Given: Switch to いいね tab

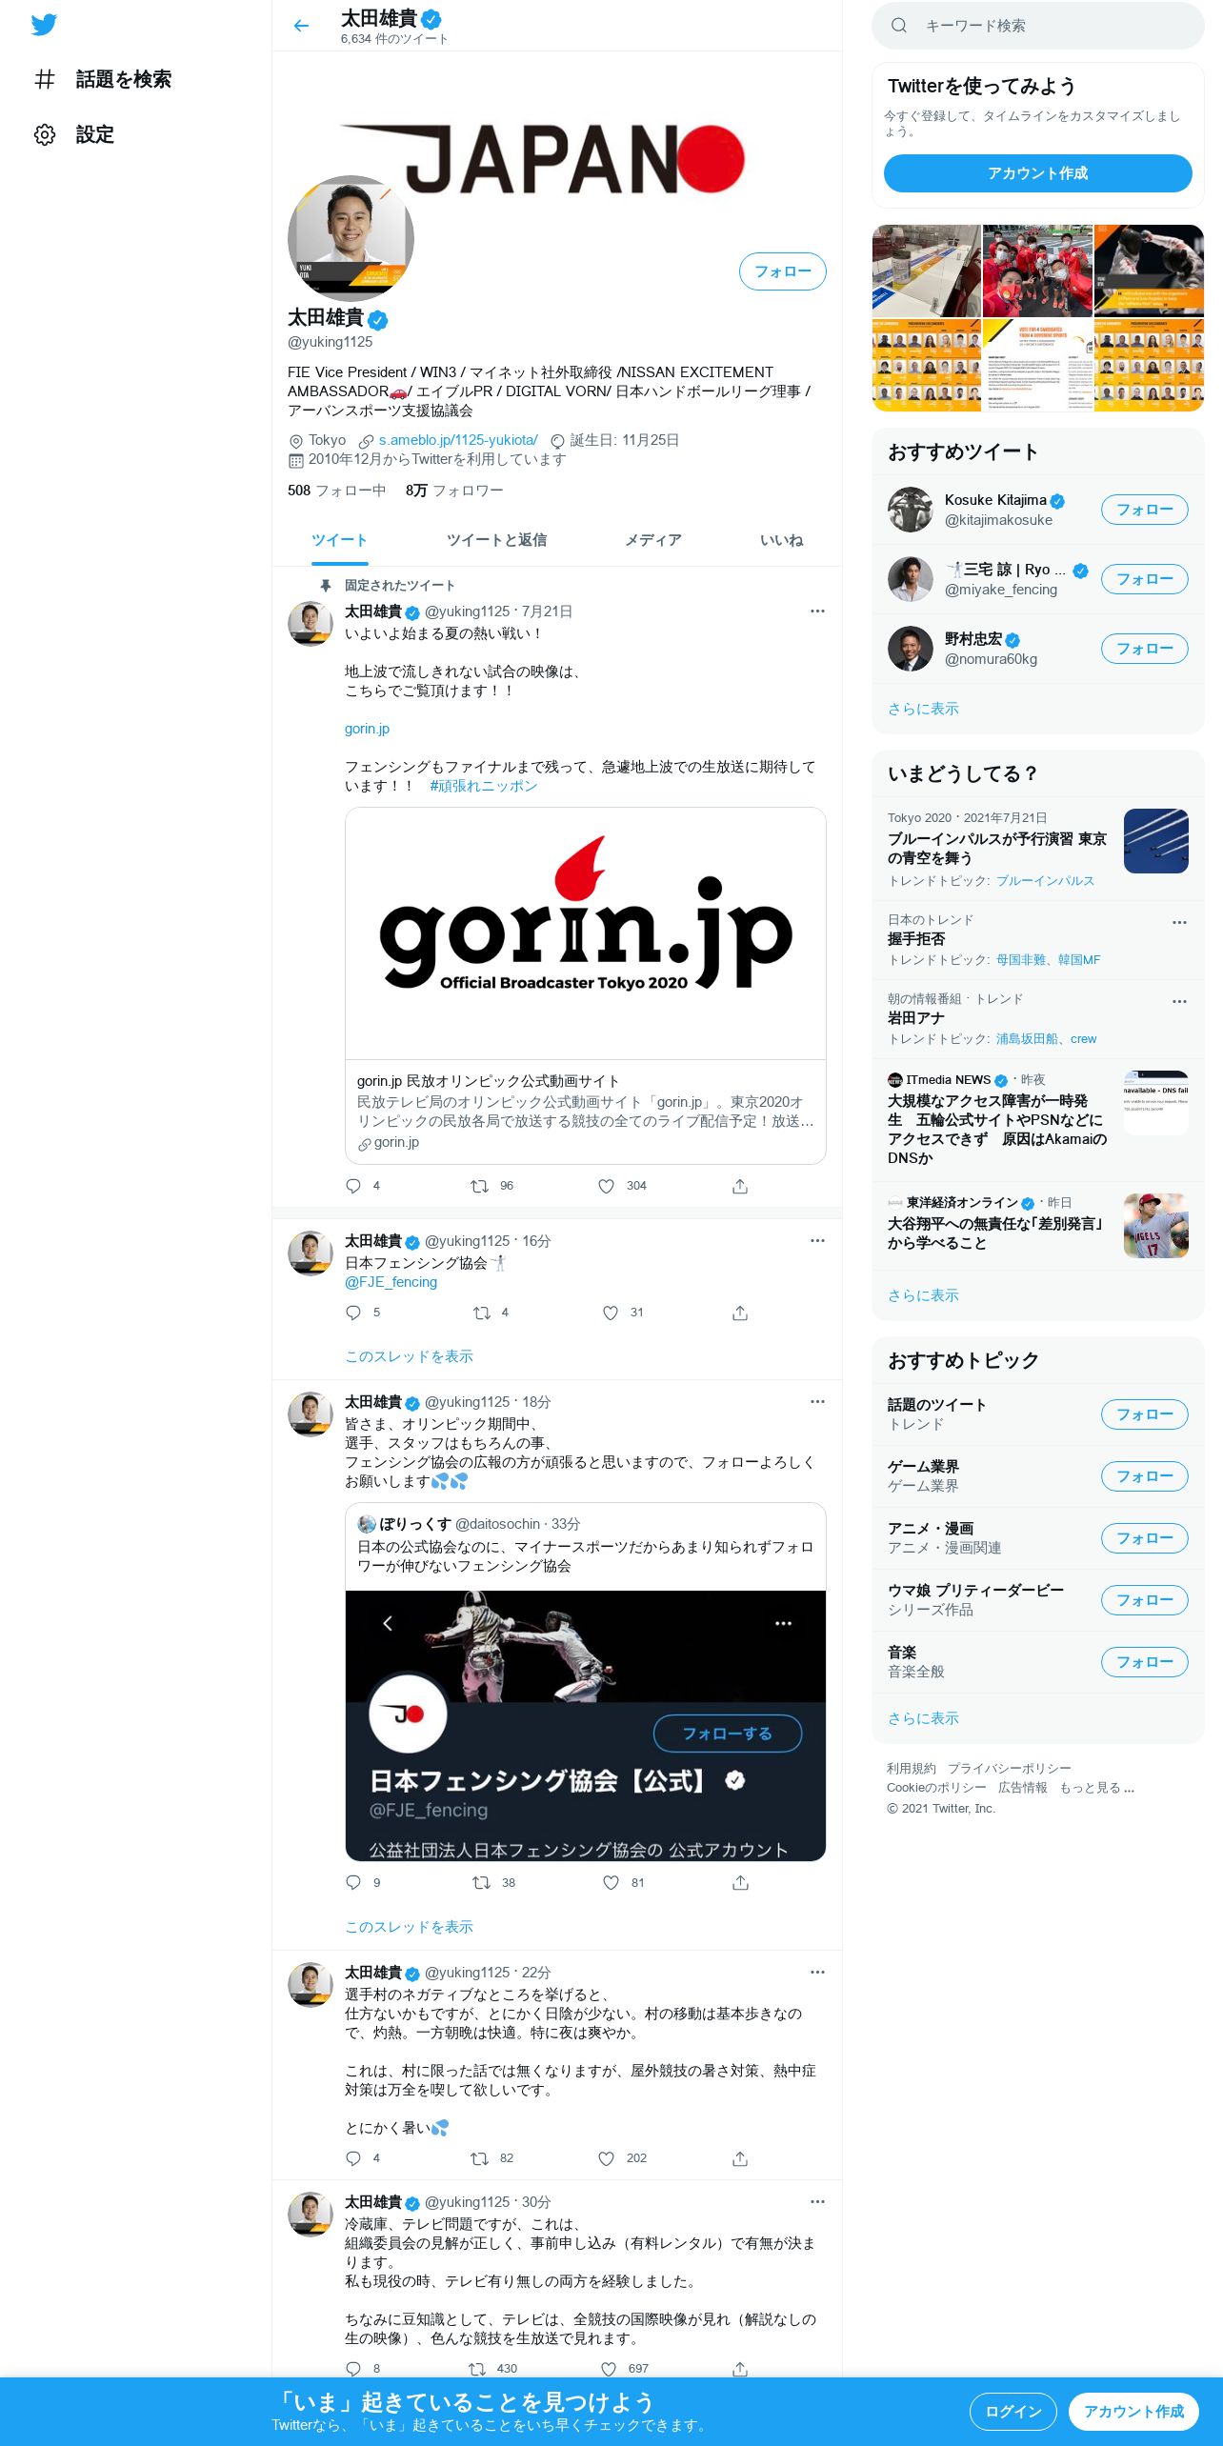Looking at the screenshot, I should pyautogui.click(x=781, y=540).
